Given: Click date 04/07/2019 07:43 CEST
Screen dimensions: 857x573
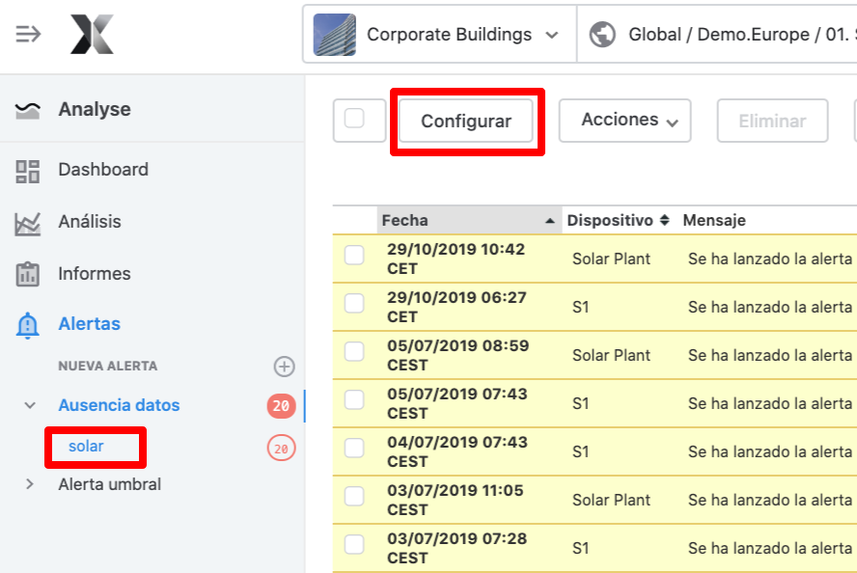Looking at the screenshot, I should click(456, 451).
